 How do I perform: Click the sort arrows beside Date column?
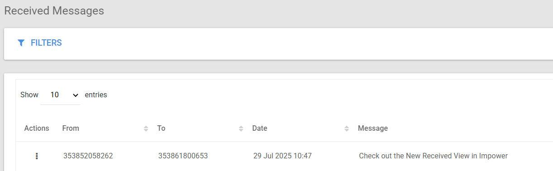[x=347, y=128]
